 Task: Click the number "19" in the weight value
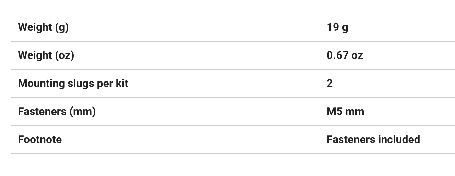click(333, 27)
